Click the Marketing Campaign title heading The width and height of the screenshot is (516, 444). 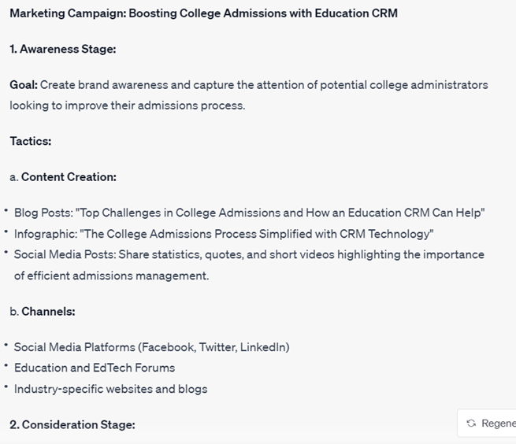pos(203,13)
